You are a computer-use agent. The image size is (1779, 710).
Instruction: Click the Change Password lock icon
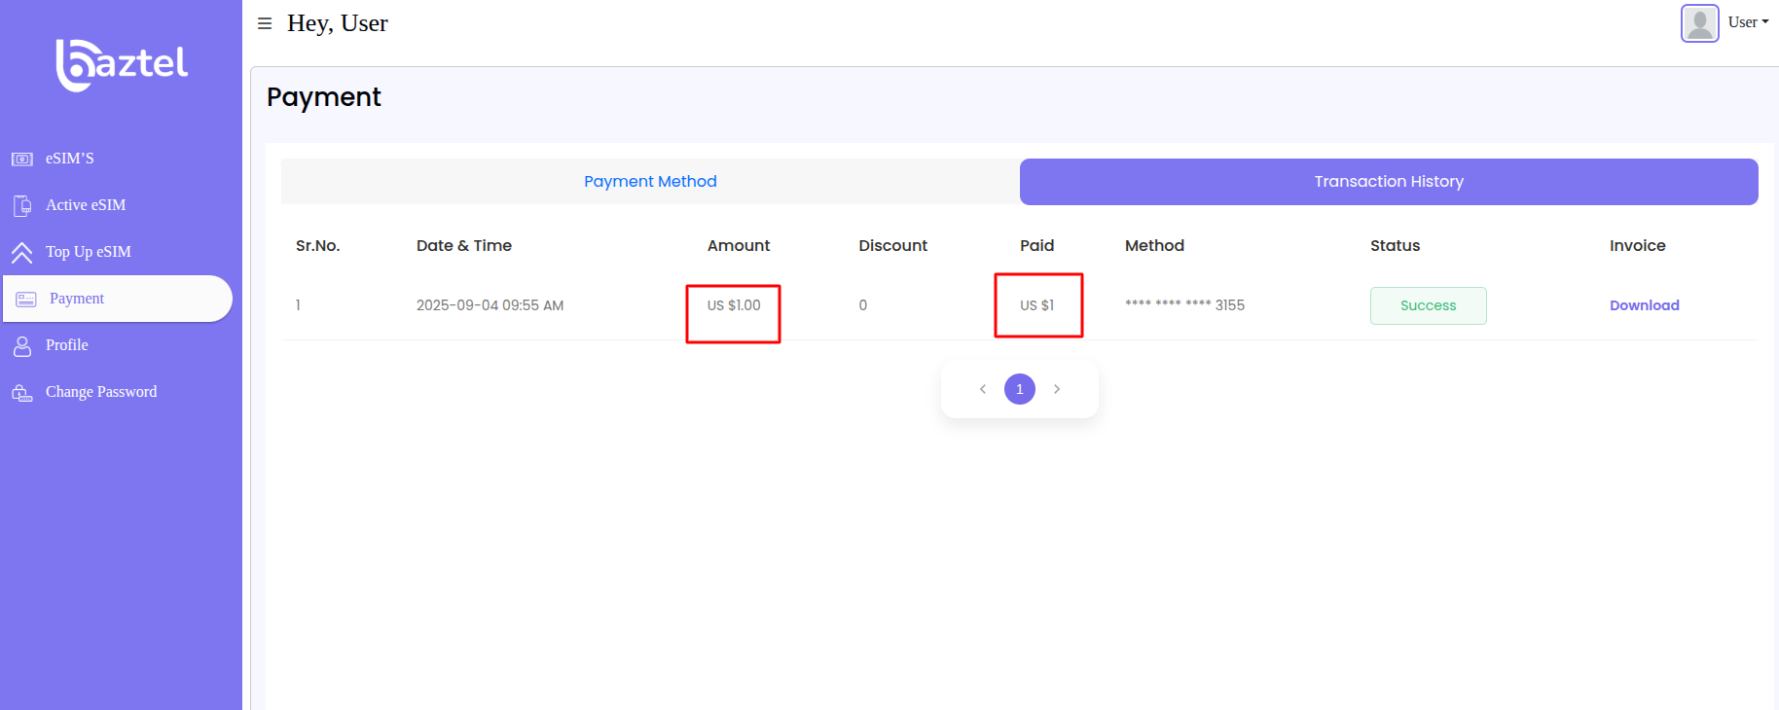point(22,393)
